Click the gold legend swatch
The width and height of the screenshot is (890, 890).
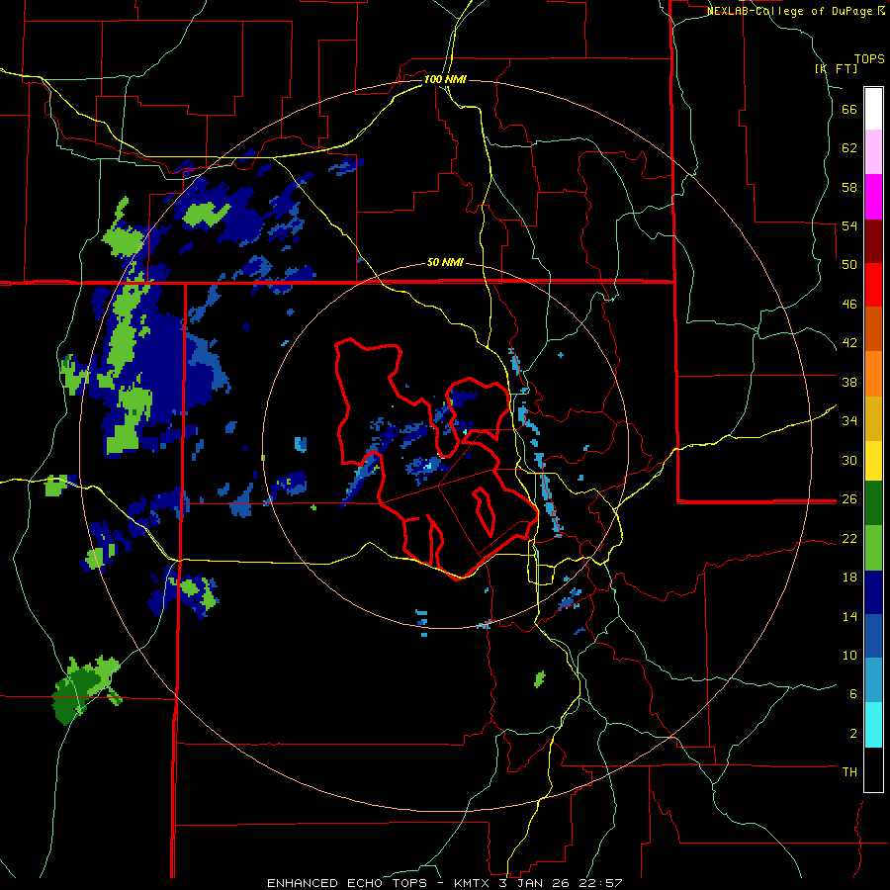(x=873, y=418)
